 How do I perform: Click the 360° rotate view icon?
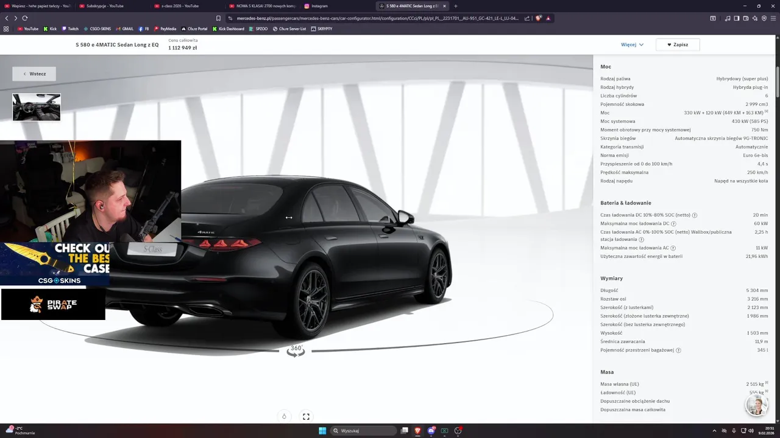296,350
